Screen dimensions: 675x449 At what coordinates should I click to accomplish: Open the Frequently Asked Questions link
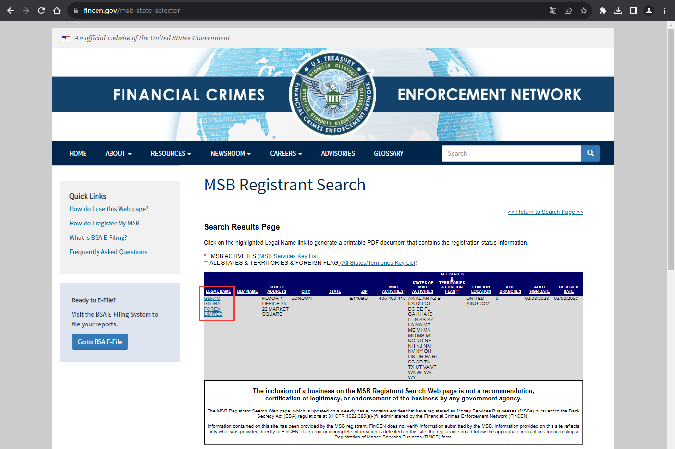(108, 252)
